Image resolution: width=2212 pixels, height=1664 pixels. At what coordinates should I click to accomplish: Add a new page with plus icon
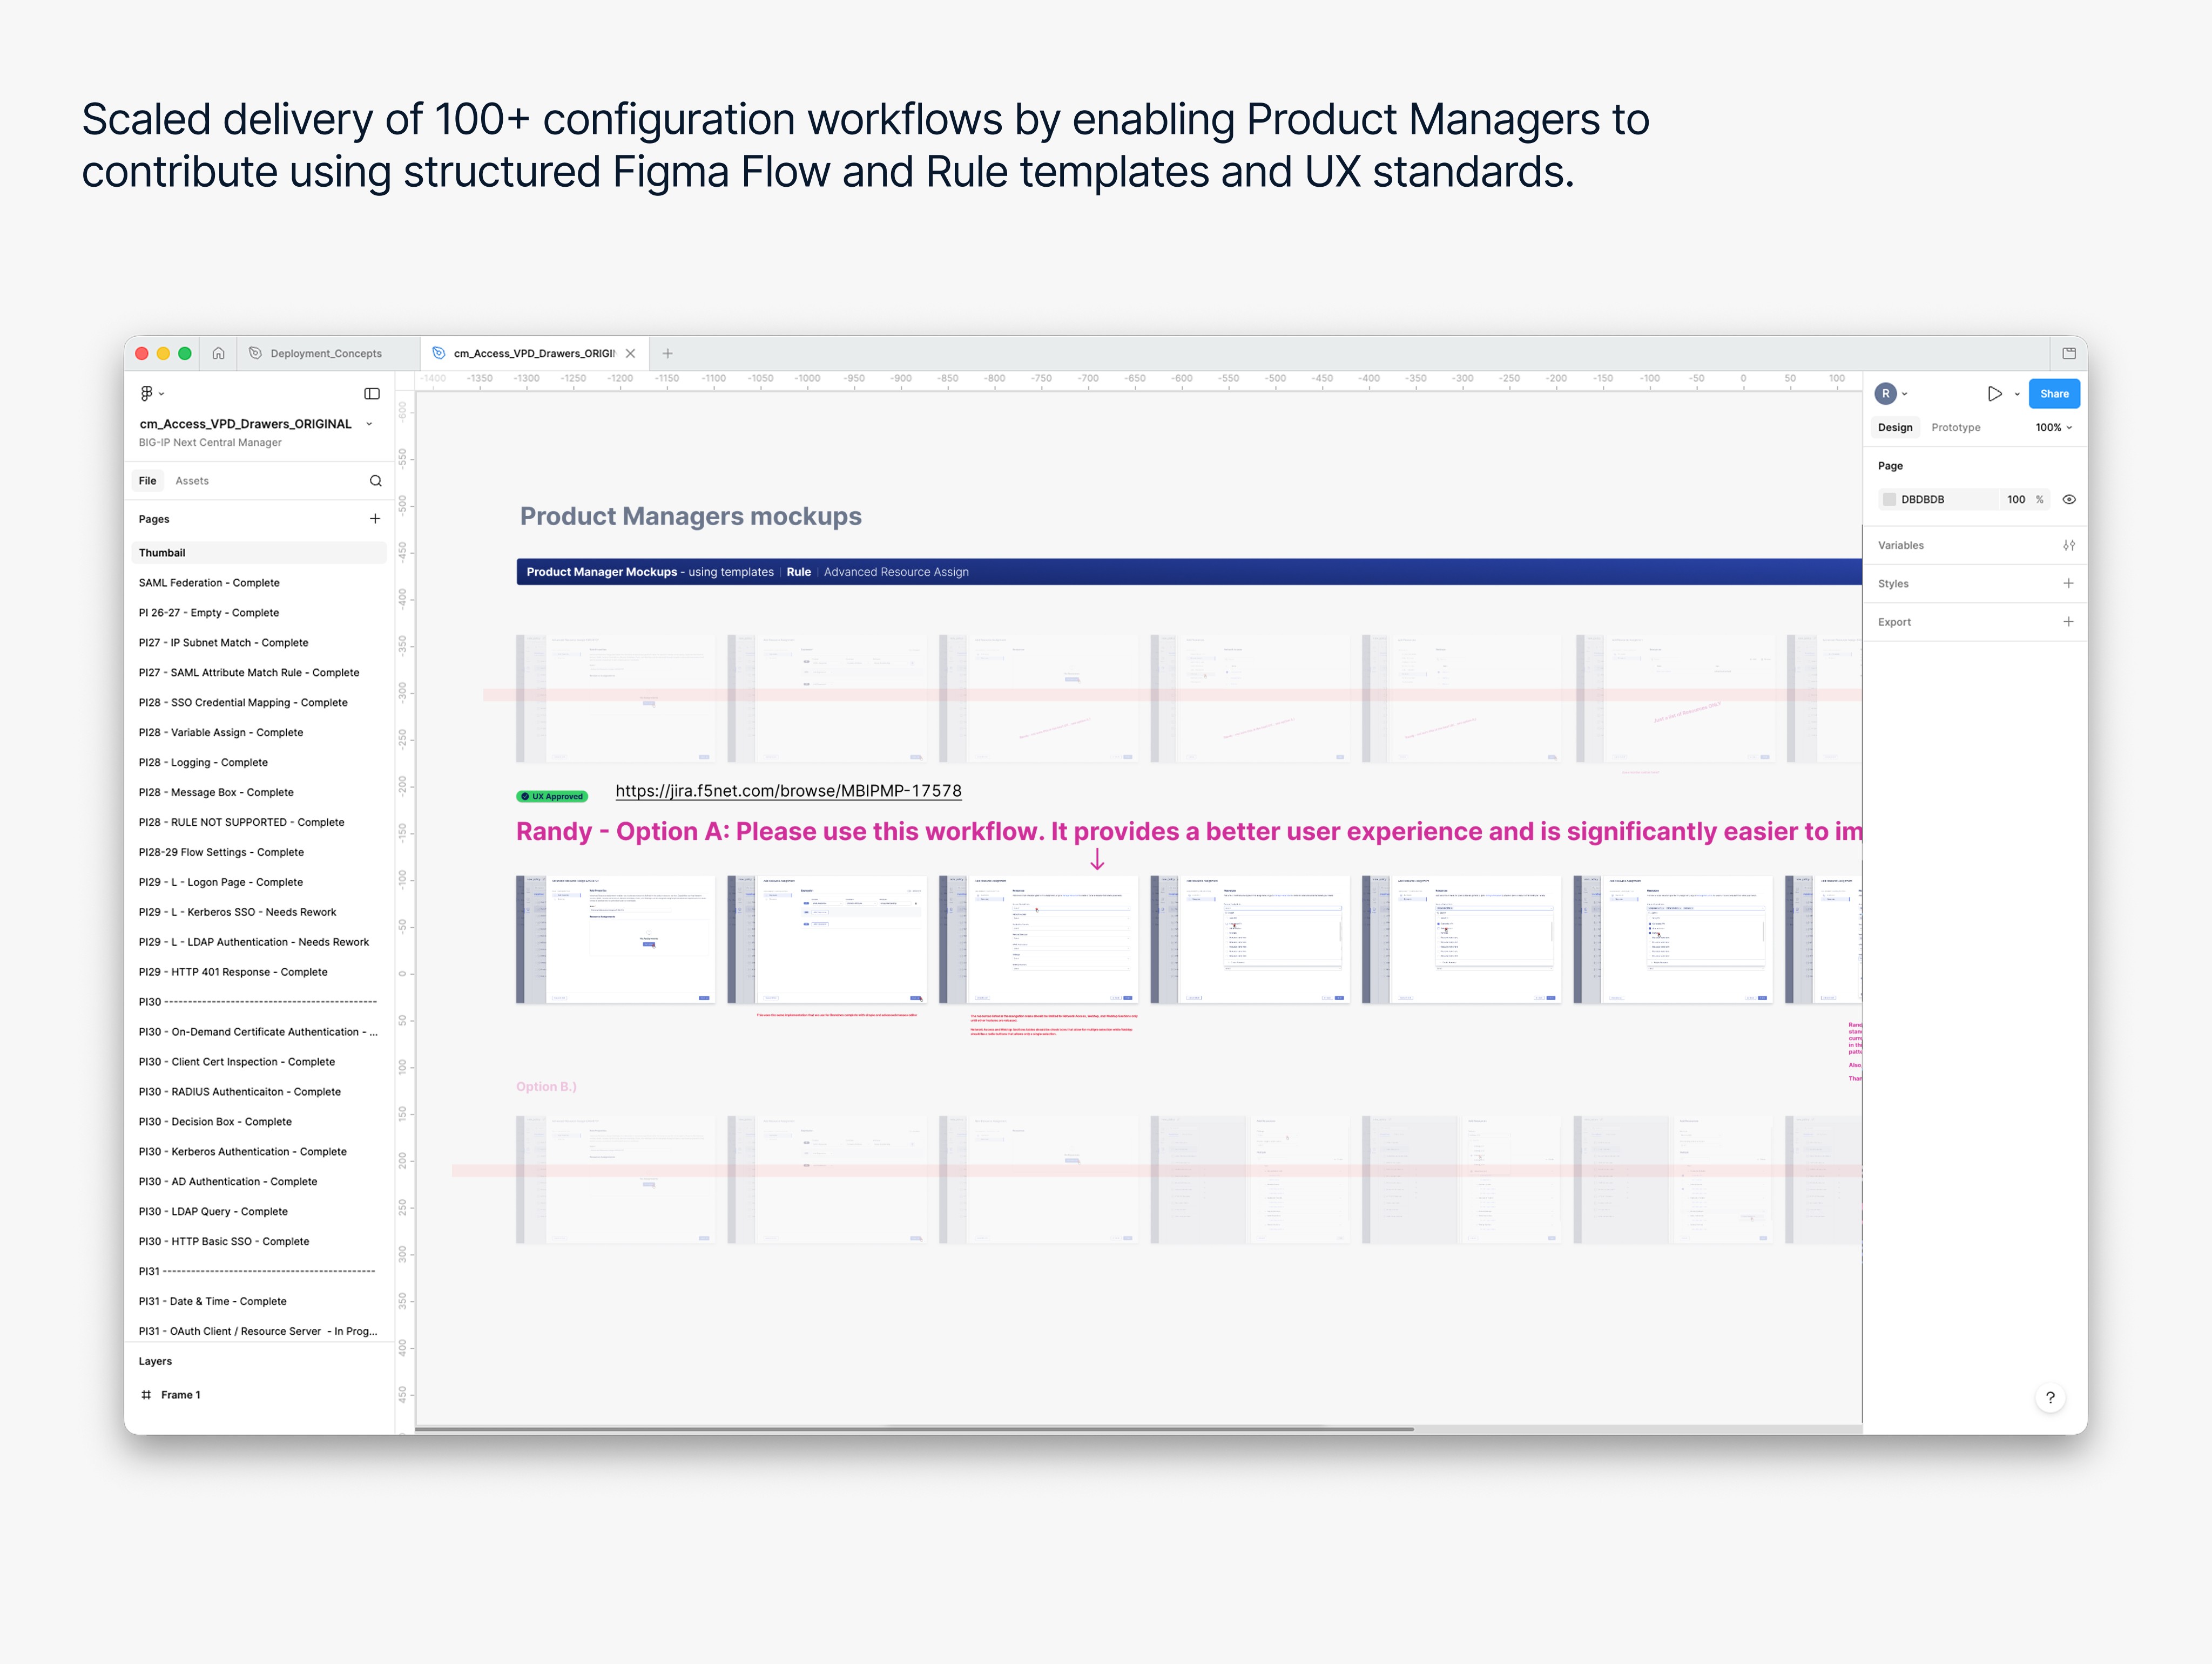pos(375,519)
